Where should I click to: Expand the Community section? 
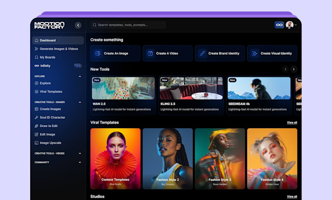80,162
